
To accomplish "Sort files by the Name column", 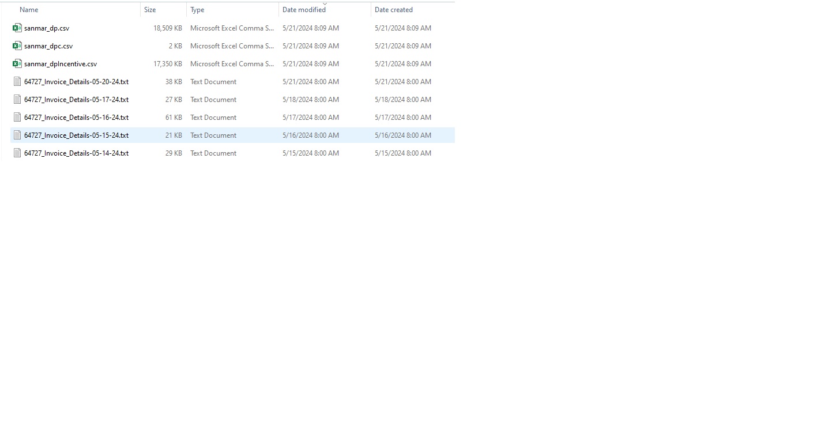I will pyautogui.click(x=29, y=10).
